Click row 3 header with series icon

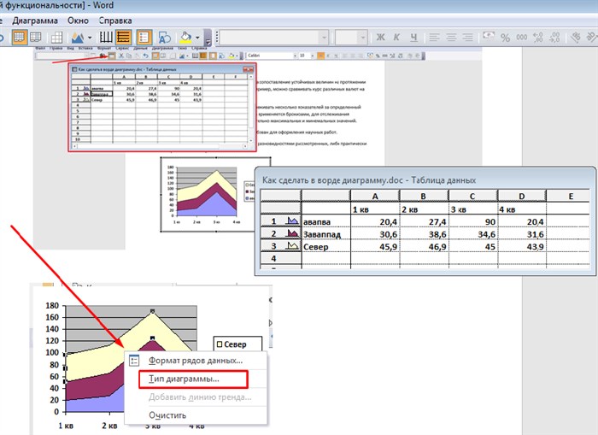coord(281,246)
